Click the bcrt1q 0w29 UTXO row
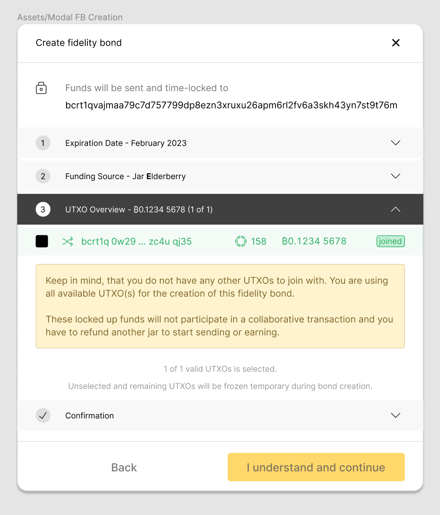Screen dimensions: 440x515 coord(136,241)
